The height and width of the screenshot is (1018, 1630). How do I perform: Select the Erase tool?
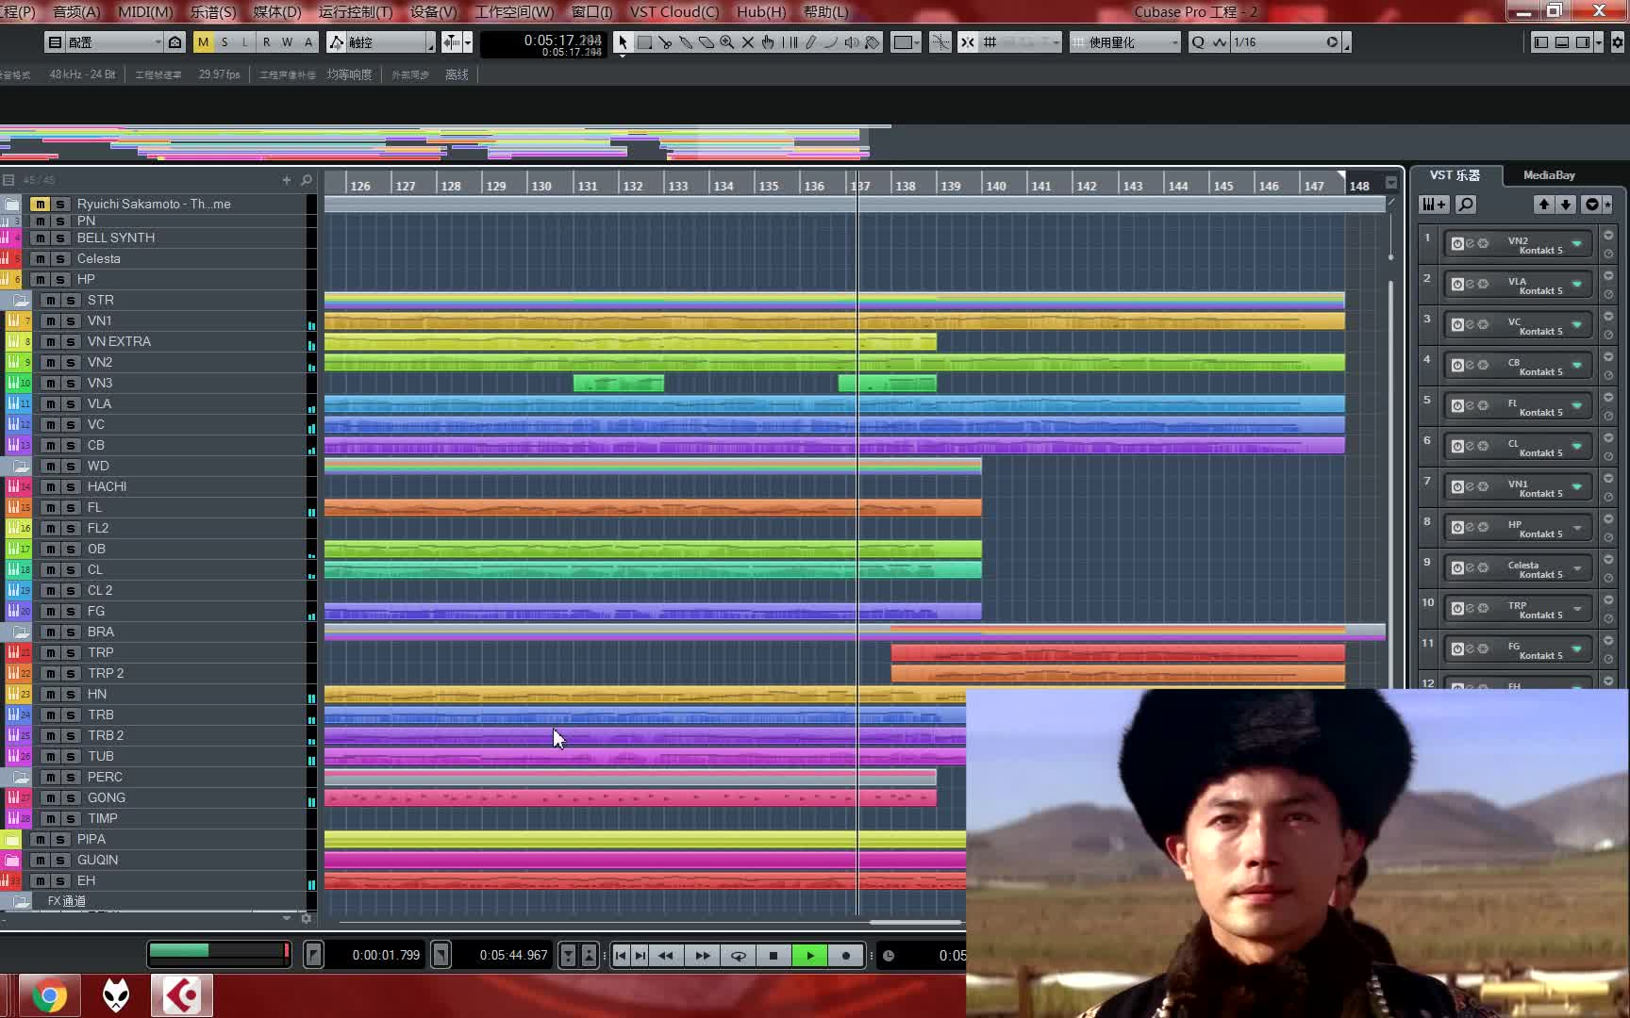pyautogui.click(x=707, y=42)
